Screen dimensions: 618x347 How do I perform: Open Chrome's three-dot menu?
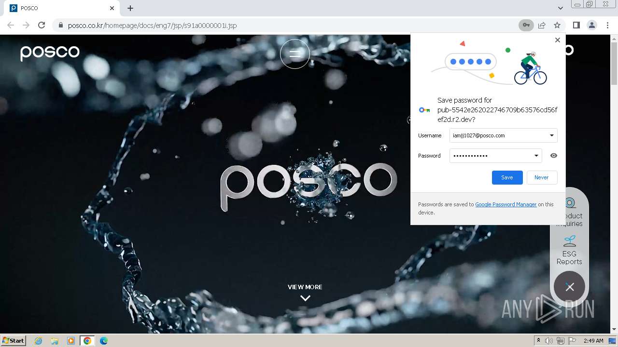[607, 25]
